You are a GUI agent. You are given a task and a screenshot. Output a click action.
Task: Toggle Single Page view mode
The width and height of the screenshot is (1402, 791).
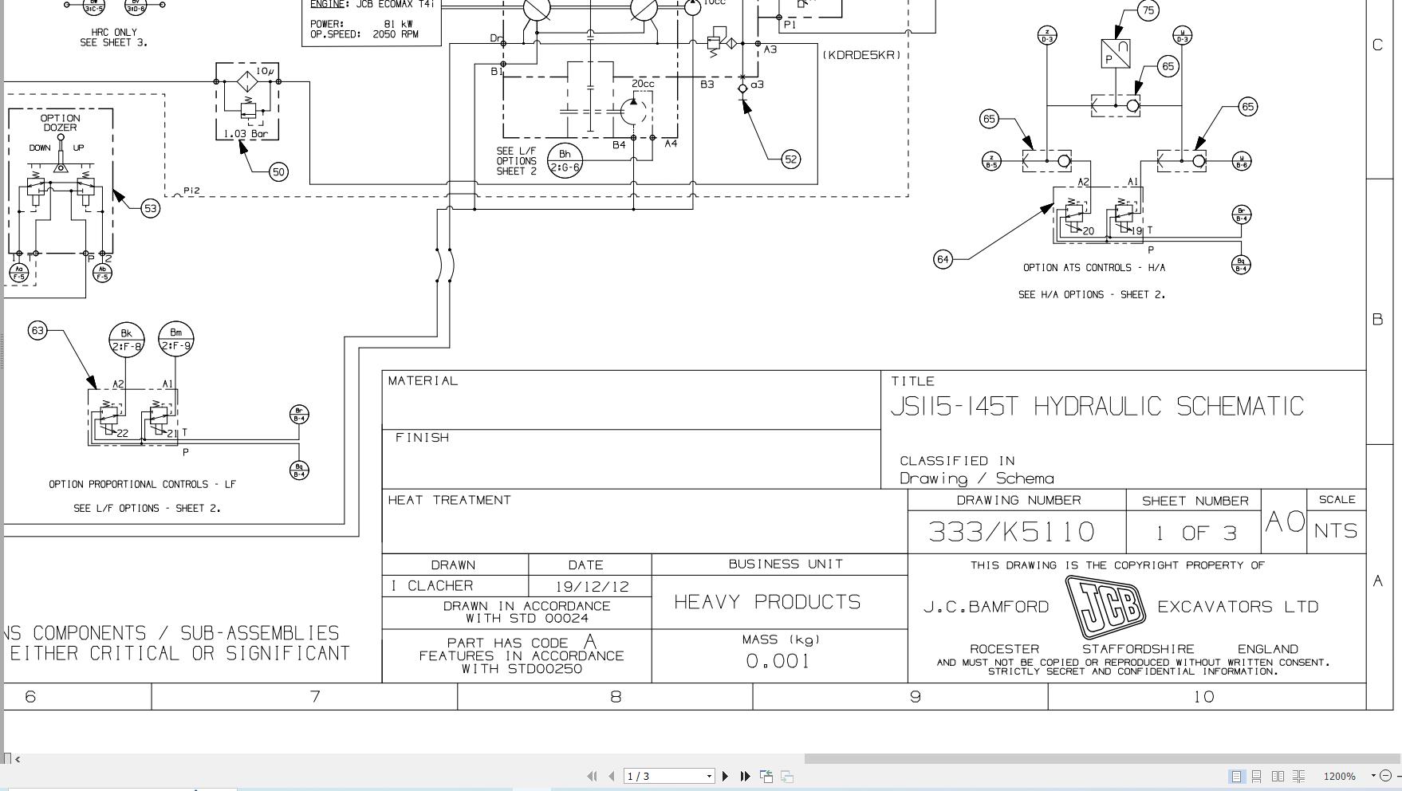click(x=1235, y=776)
